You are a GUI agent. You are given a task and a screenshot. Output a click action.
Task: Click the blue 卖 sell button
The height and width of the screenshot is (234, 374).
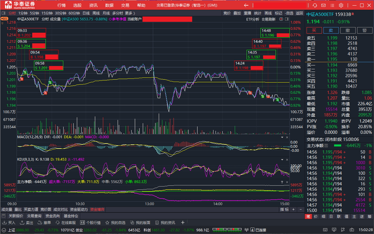click(331, 30)
